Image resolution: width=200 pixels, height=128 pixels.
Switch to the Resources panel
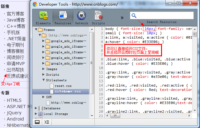click(x=63, y=18)
